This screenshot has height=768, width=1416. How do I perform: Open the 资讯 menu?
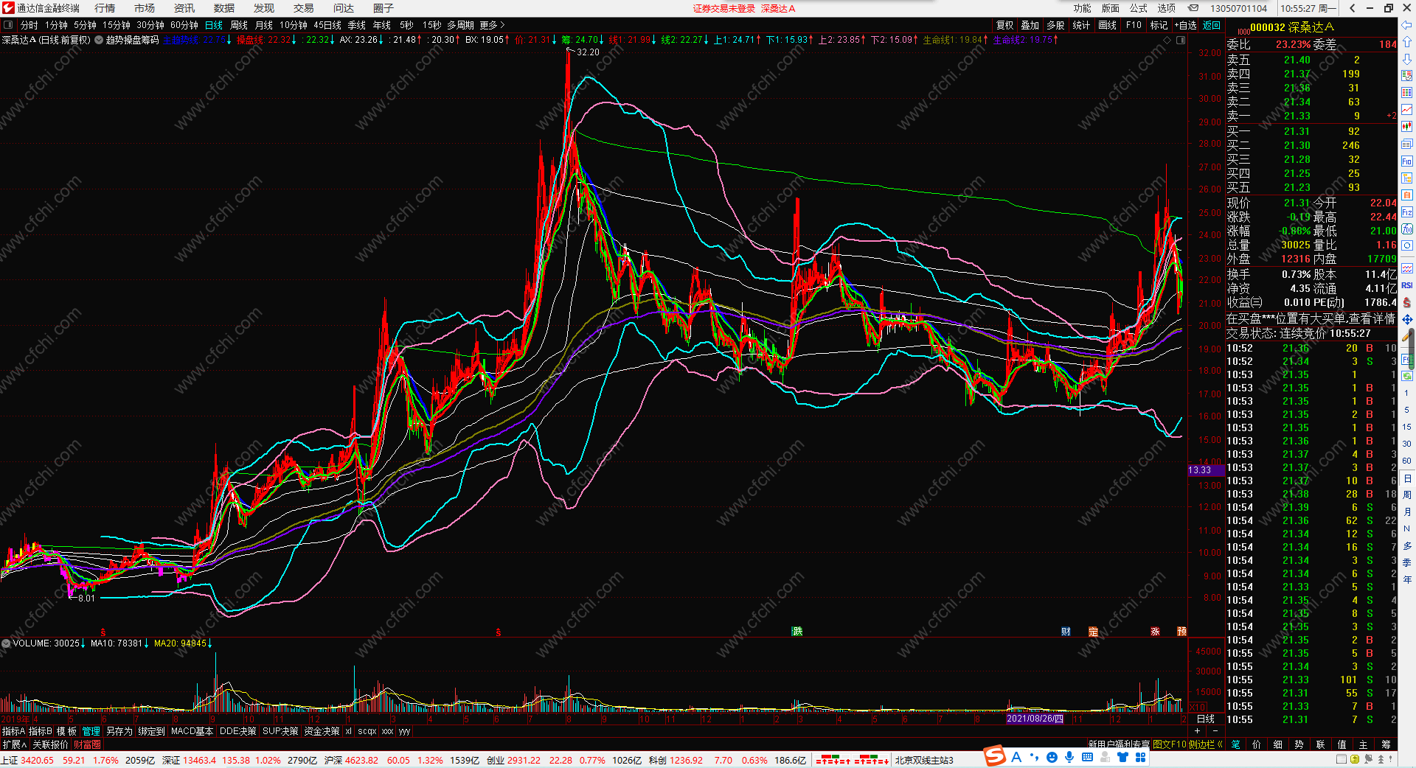coord(184,8)
